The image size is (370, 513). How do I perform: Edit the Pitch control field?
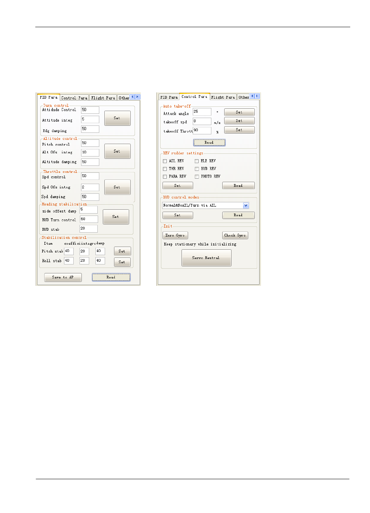point(90,143)
